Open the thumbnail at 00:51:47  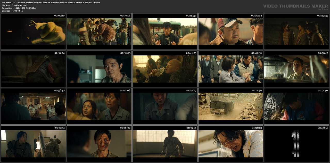[x=296, y=69]
